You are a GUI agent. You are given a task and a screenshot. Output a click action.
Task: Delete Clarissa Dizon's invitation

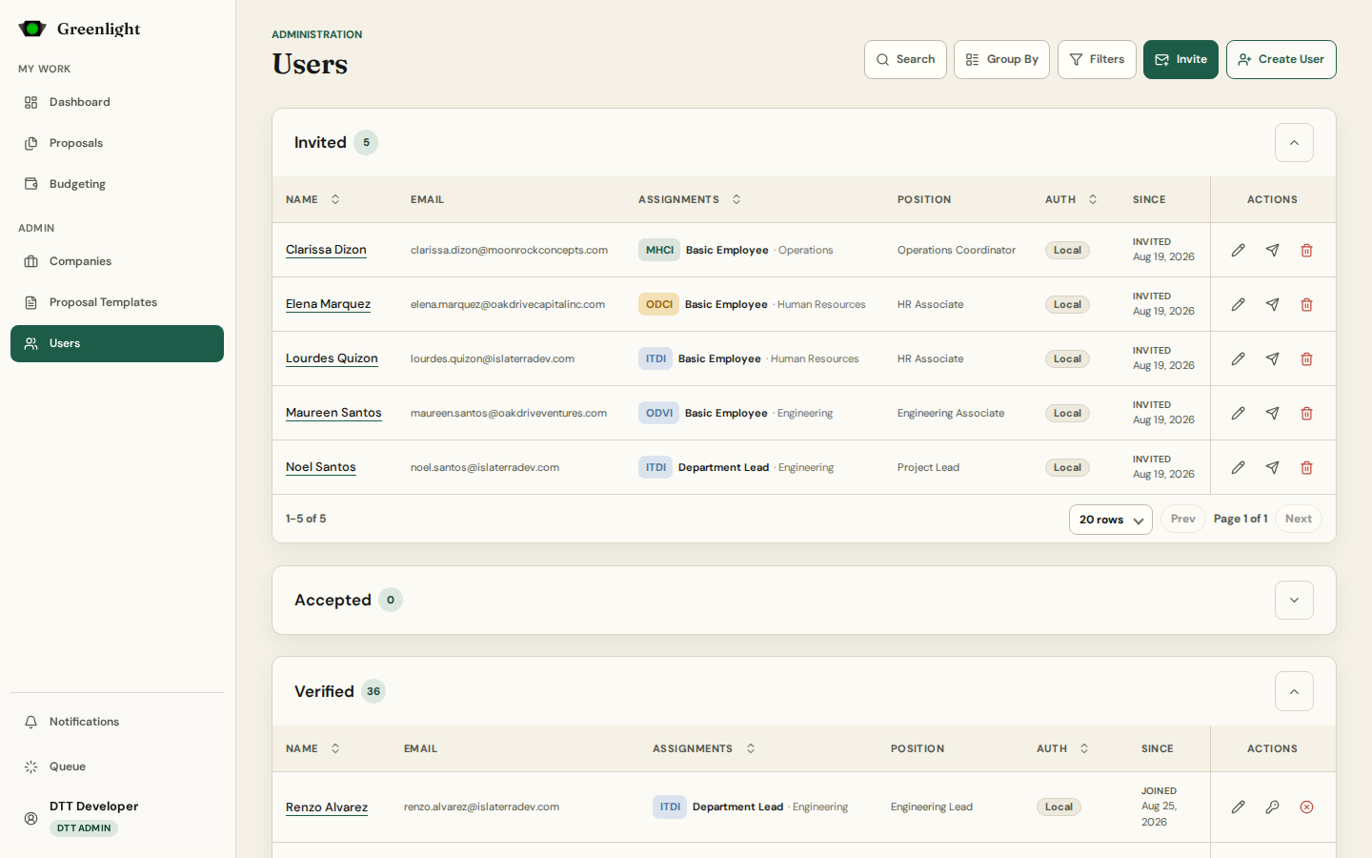click(x=1306, y=250)
